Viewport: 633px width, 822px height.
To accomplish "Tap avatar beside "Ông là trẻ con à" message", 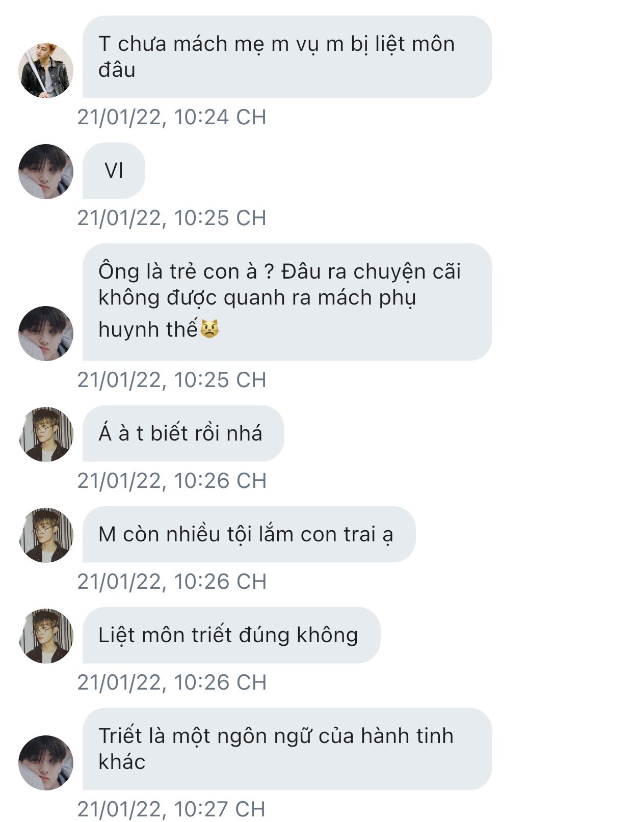I will 46,333.
